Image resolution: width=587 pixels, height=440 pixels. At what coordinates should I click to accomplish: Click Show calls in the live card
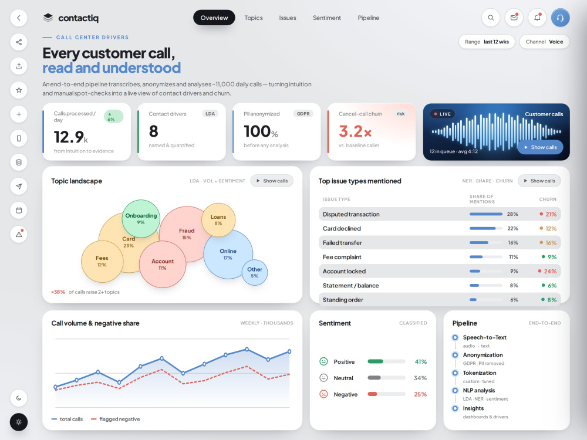pos(540,147)
